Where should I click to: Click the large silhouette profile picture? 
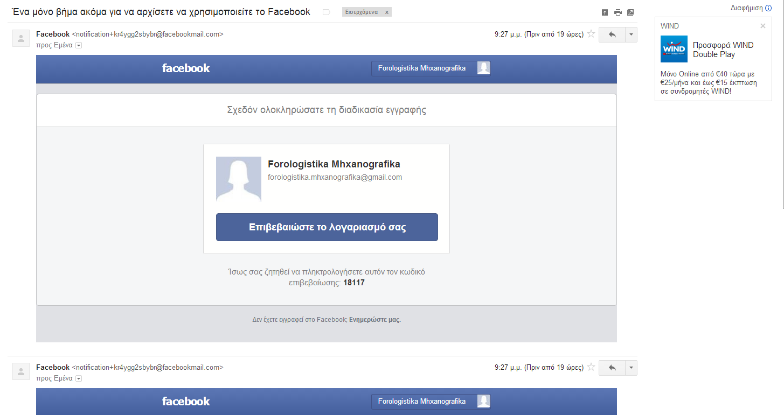[239, 179]
